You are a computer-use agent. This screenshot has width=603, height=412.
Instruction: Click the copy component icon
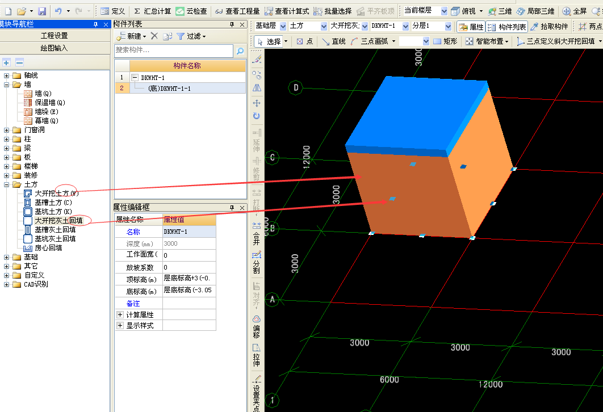167,36
